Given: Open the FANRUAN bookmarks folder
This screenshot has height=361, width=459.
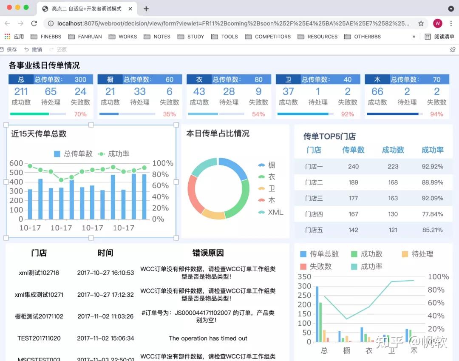Looking at the screenshot, I should 85,37.
